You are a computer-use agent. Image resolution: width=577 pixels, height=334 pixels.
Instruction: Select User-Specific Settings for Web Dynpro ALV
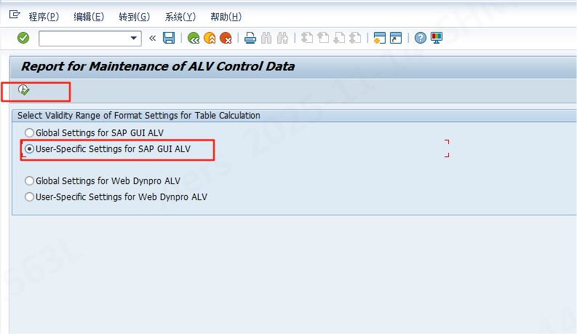29,196
